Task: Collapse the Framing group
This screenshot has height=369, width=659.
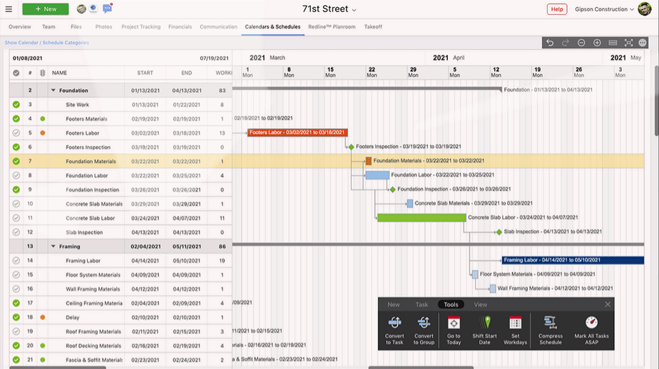Action: click(53, 246)
